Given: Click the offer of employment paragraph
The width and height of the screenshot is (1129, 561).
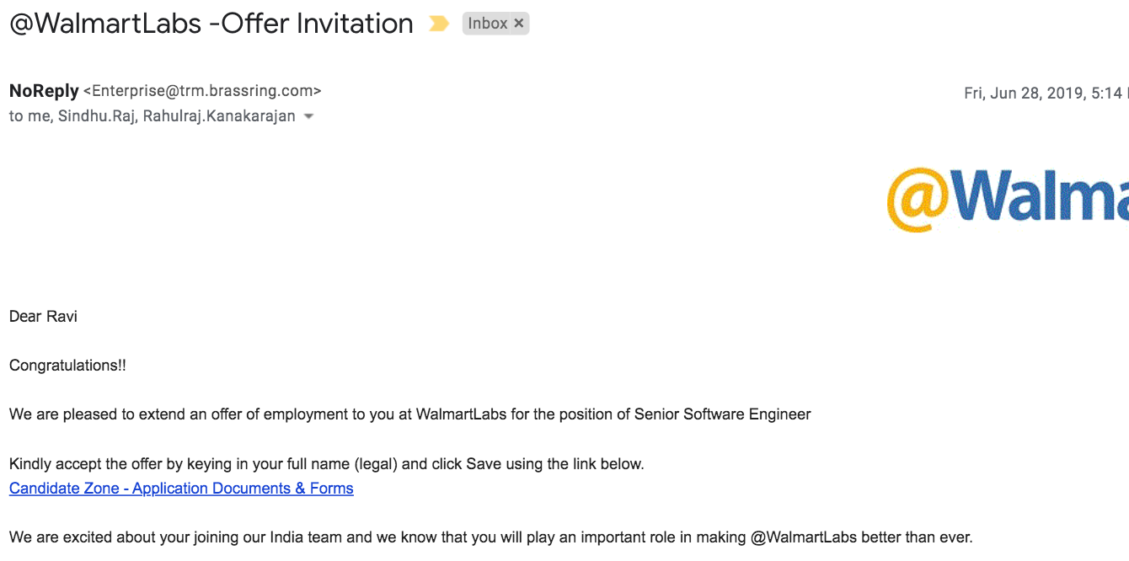Looking at the screenshot, I should (x=410, y=414).
